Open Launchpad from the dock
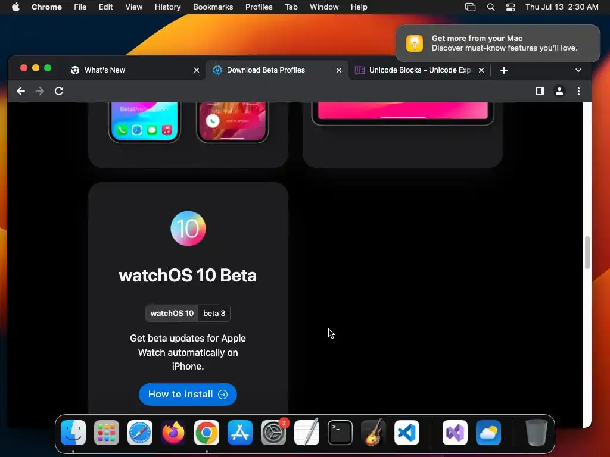 point(107,433)
